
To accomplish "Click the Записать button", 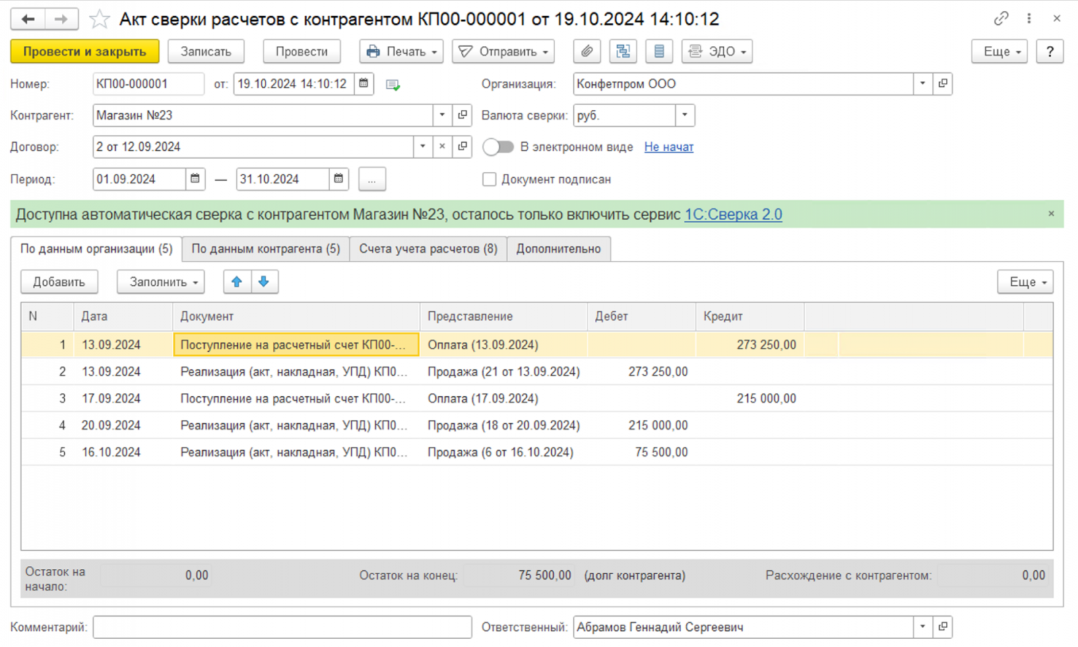I will (x=205, y=51).
